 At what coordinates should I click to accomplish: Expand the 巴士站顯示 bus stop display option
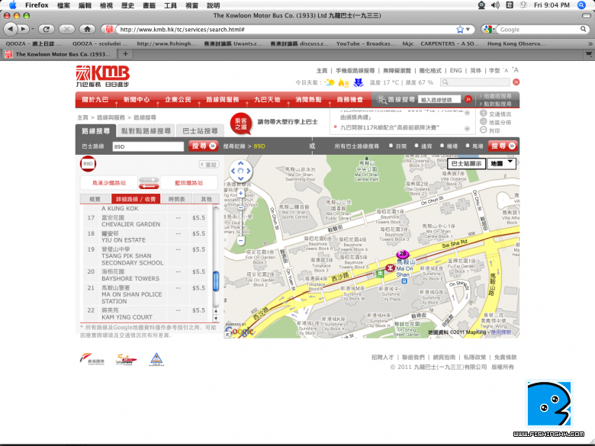pos(466,163)
